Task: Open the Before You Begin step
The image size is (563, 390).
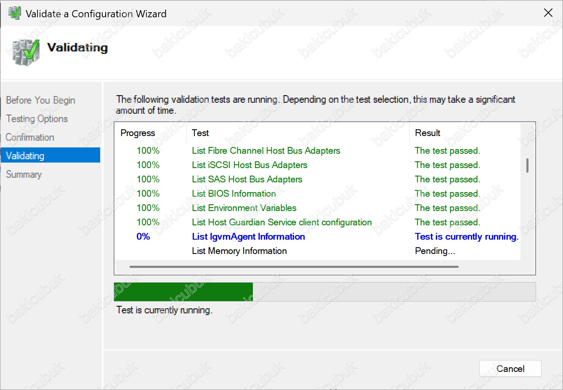Action: click(x=40, y=100)
